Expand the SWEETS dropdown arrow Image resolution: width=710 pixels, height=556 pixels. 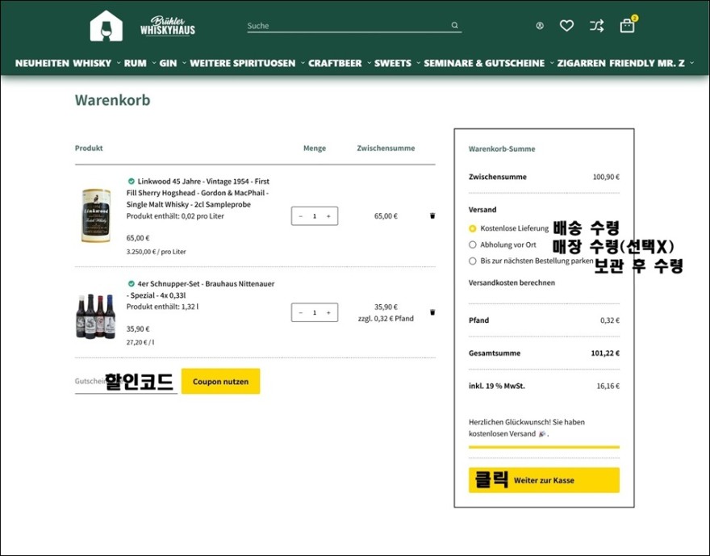pos(419,63)
